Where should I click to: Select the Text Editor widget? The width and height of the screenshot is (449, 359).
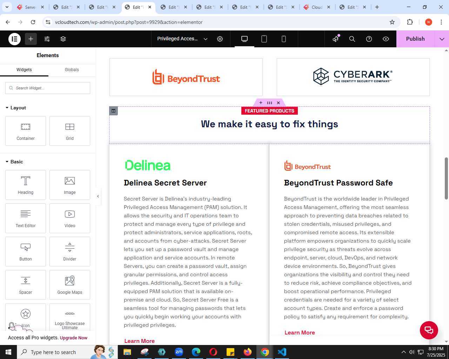click(26, 218)
